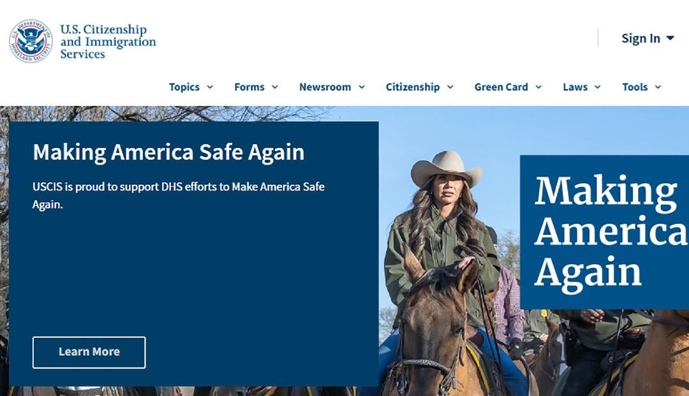Click the Making America Safe Again headline
This screenshot has width=689, height=396.
point(168,152)
